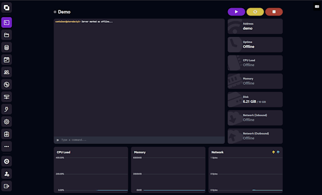The image size is (322, 195).
Task: Start the server with purple play button
Action: tap(236, 12)
